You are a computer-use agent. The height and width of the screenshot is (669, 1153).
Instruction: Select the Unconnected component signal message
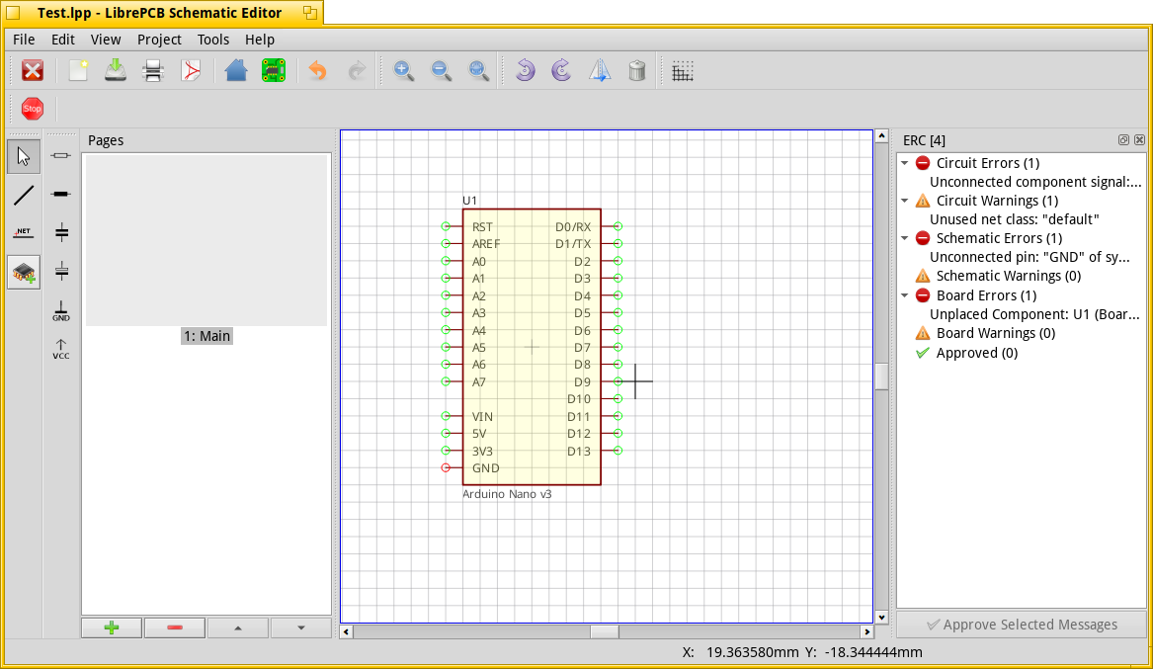coord(1035,183)
